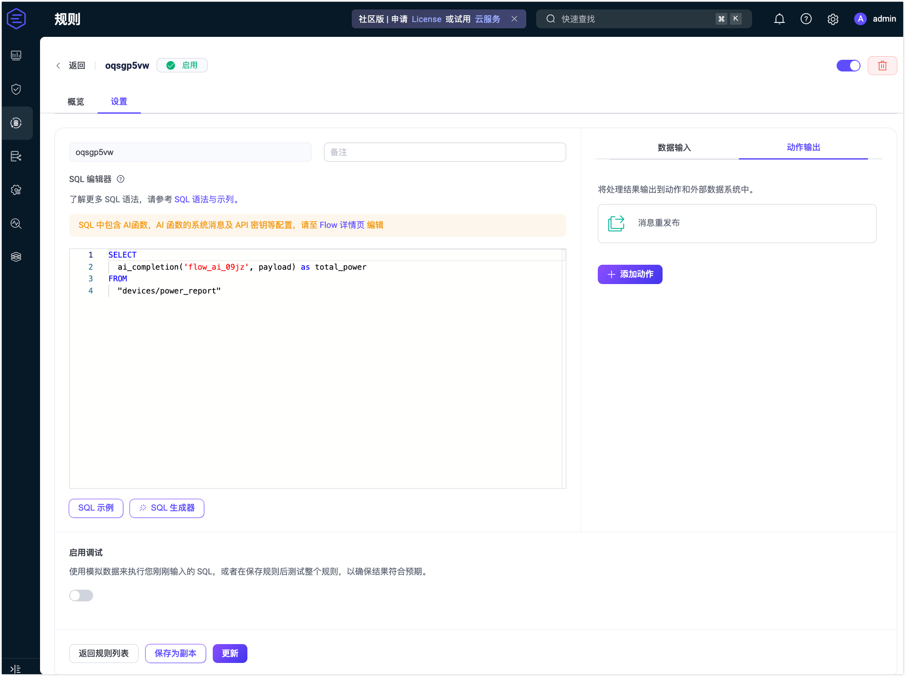
Task: Click the 备注 note input field
Action: click(444, 152)
